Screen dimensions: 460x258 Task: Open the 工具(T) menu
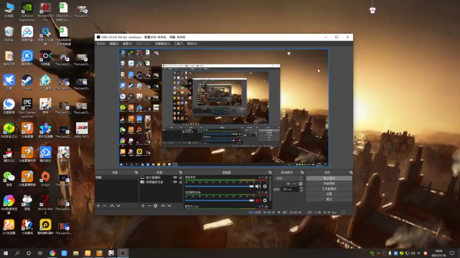click(x=178, y=44)
